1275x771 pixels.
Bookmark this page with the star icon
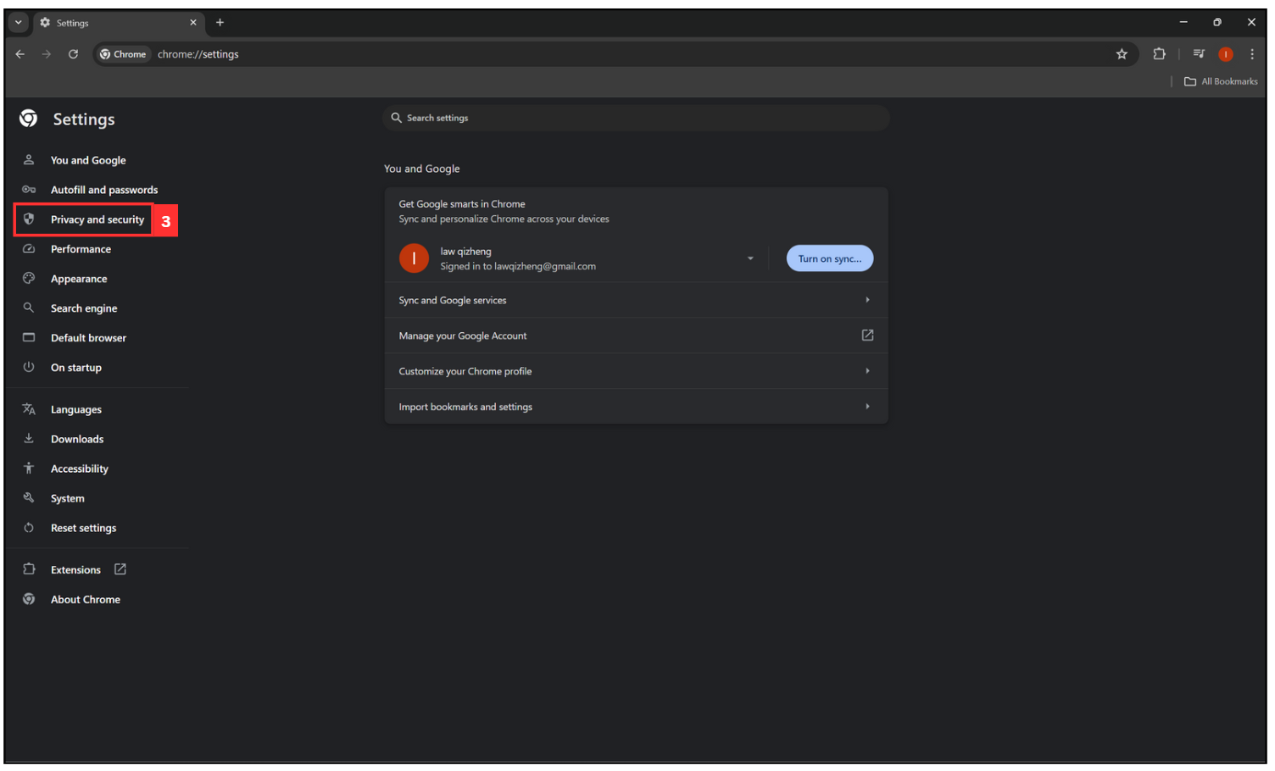[x=1122, y=53]
